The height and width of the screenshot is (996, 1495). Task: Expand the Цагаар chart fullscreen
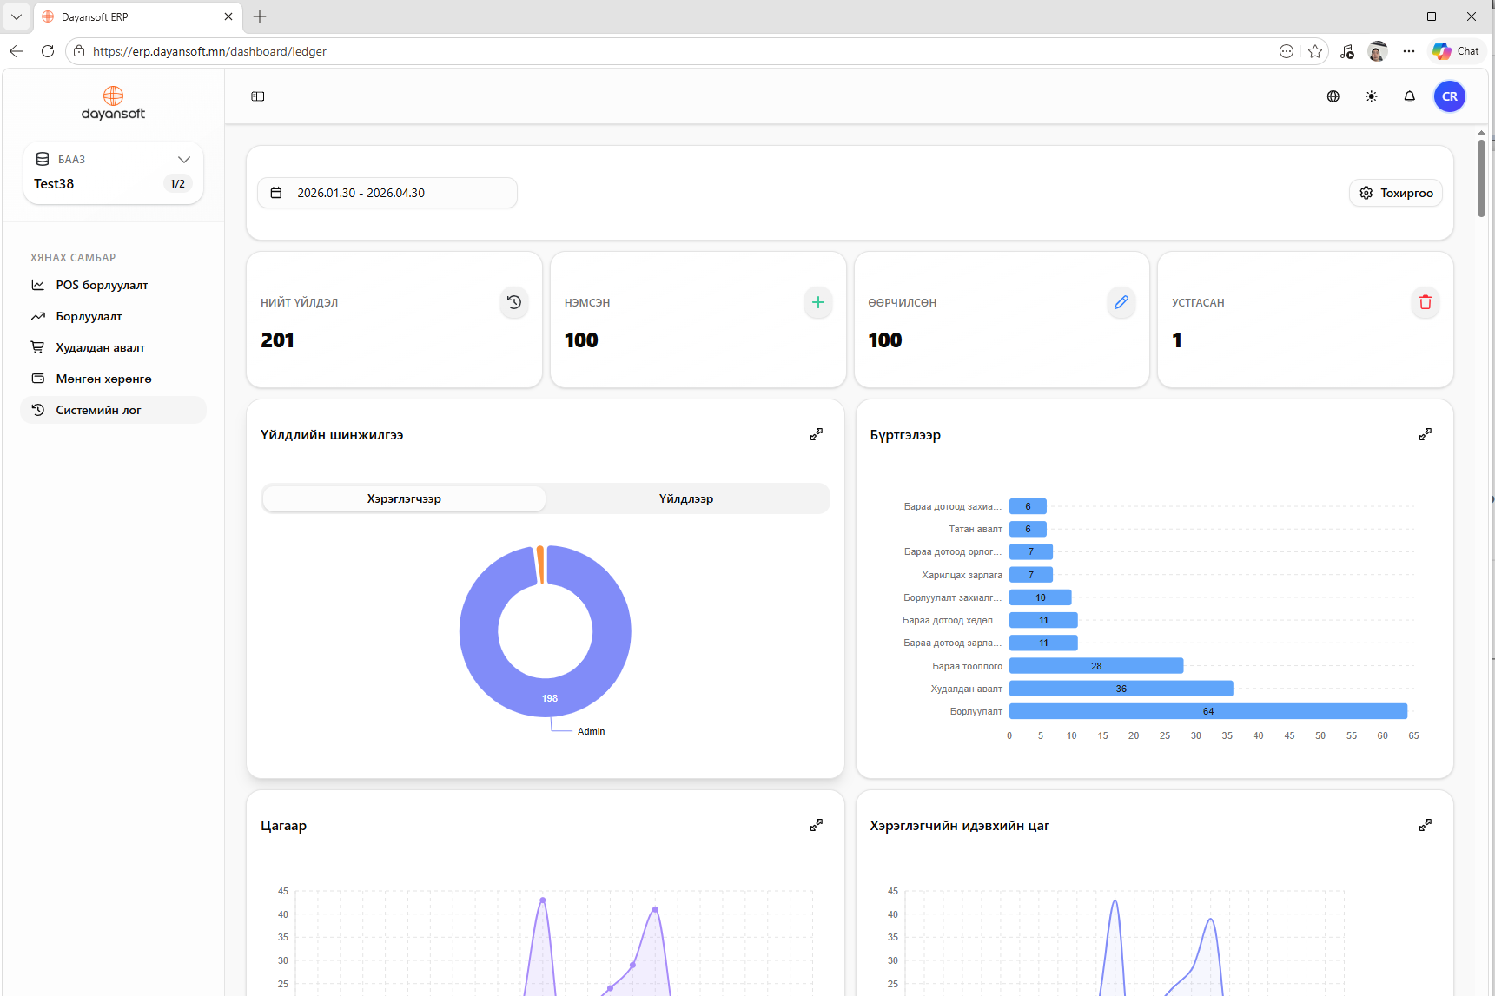(817, 825)
